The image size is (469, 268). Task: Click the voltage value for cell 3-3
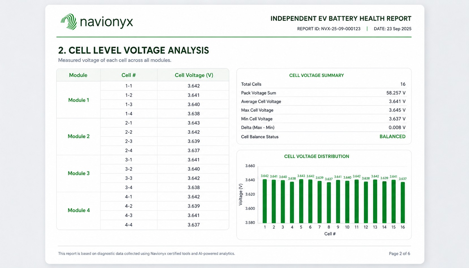[x=194, y=178]
